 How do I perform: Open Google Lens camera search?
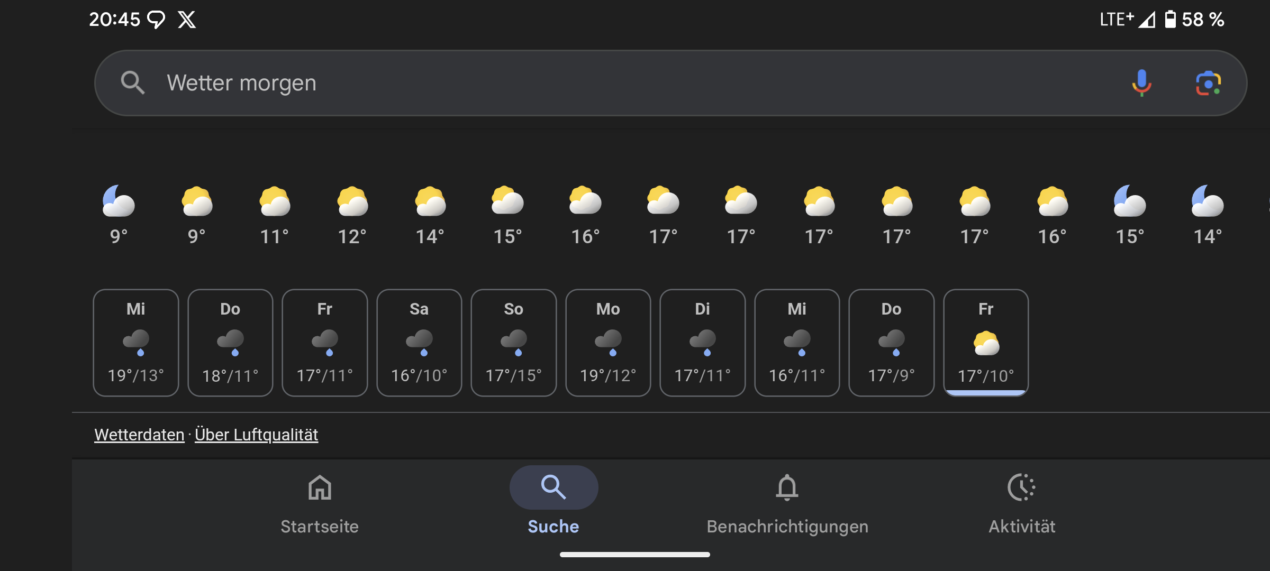pyautogui.click(x=1208, y=83)
